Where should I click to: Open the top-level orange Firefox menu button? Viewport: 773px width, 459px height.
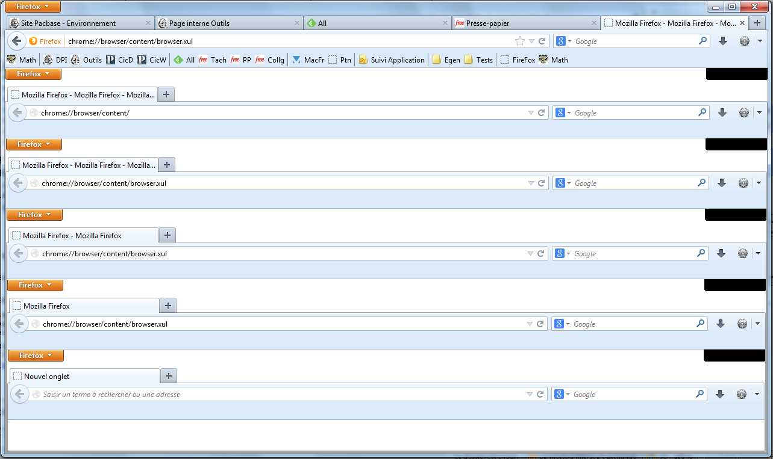(33, 7)
